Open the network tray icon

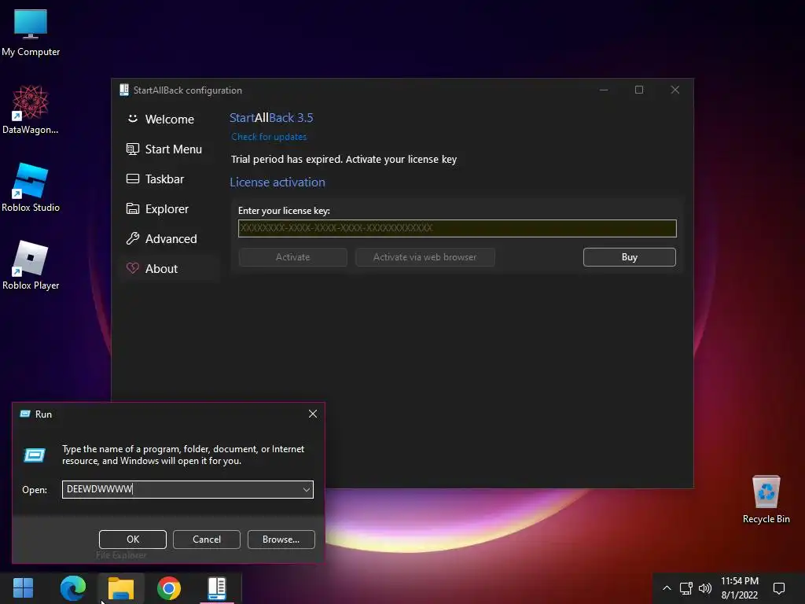click(686, 588)
